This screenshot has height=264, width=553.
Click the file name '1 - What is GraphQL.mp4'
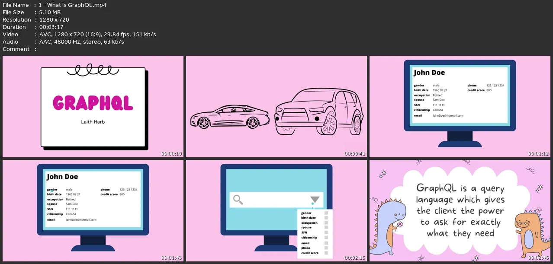tap(73, 5)
